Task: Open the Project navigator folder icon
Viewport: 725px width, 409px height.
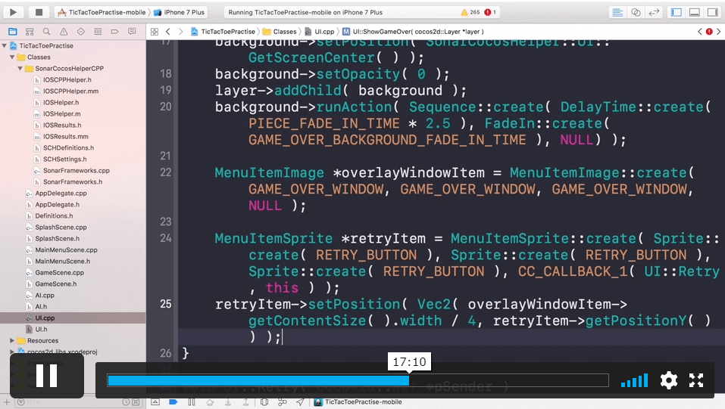Action: (12, 32)
